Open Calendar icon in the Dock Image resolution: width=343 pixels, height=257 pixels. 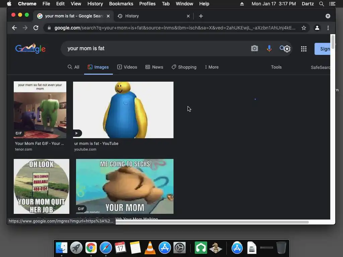click(121, 248)
